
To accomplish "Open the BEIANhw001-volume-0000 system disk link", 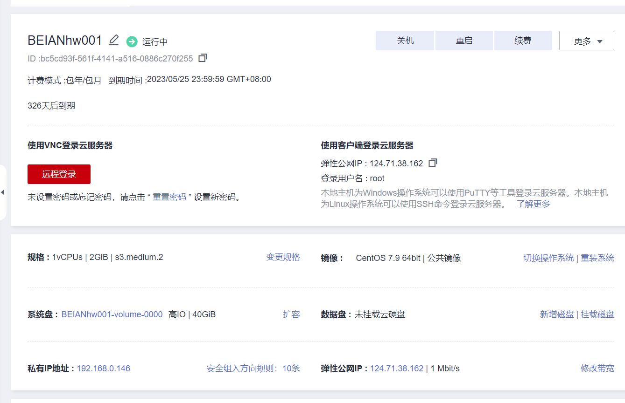I will pos(112,314).
